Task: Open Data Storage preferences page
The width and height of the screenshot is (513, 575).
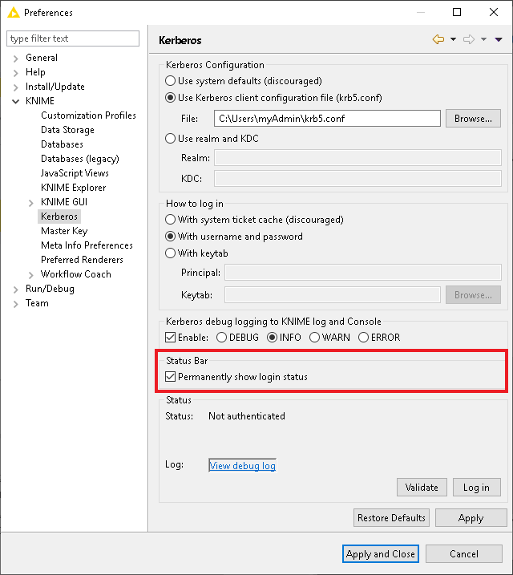Action: coord(67,130)
